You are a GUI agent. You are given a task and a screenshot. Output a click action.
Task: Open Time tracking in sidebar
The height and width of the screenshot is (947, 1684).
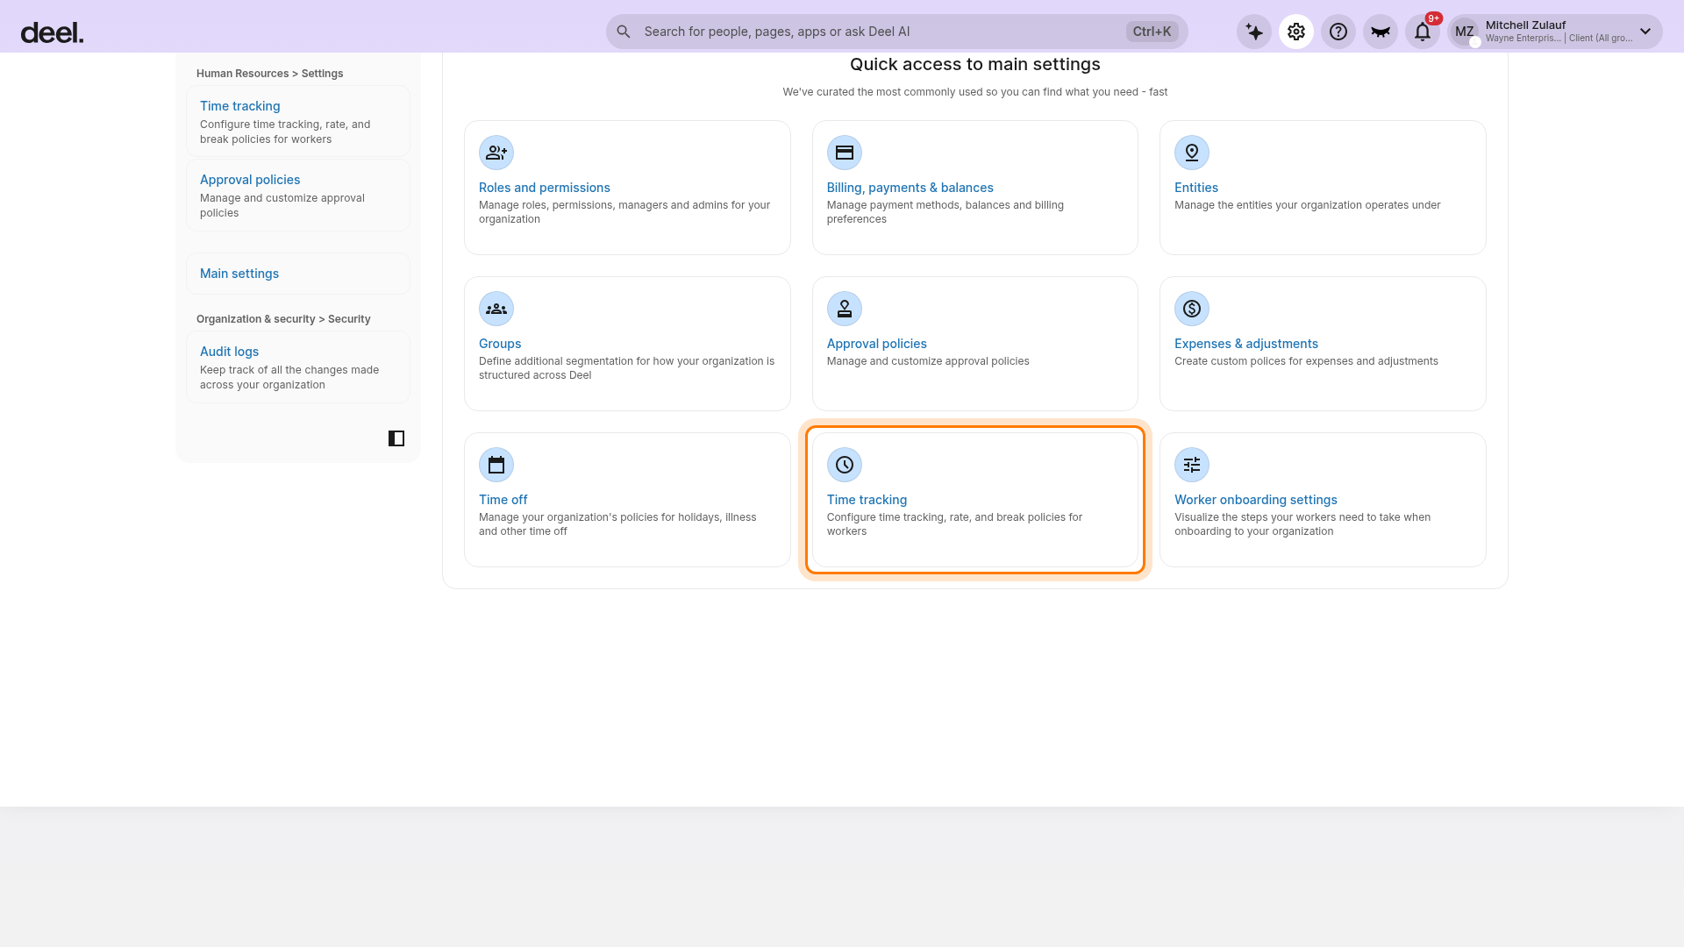298,121
